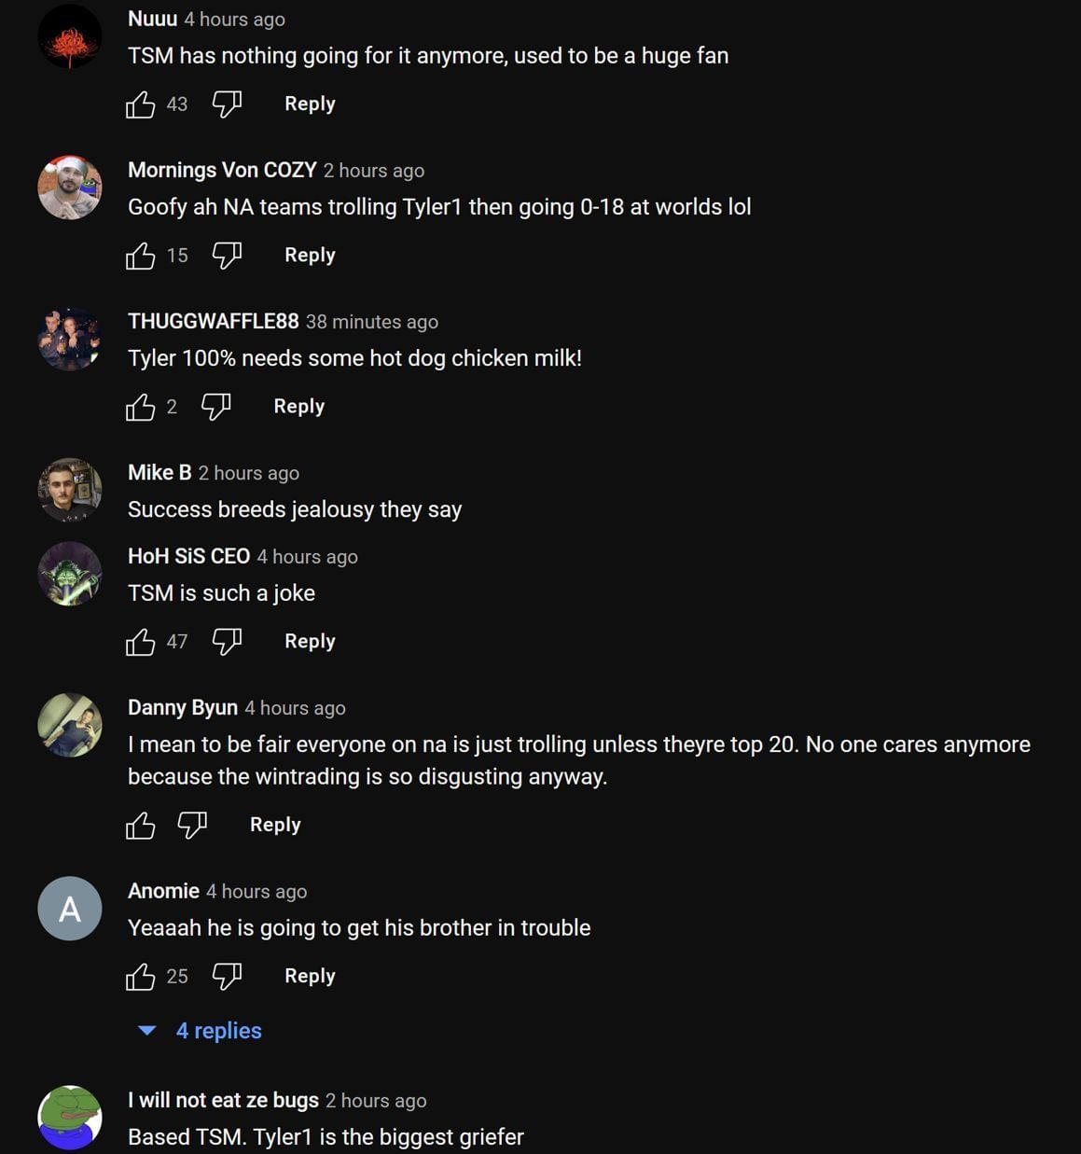
Task: Like Danny Byun's comment about wintrading
Action: click(x=142, y=825)
